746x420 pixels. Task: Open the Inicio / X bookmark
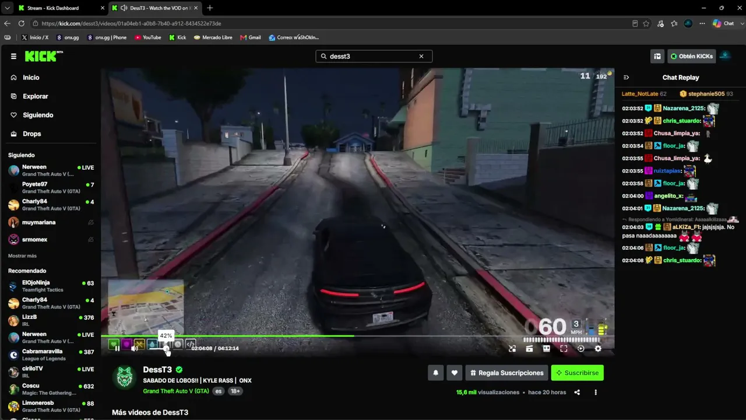click(35, 37)
